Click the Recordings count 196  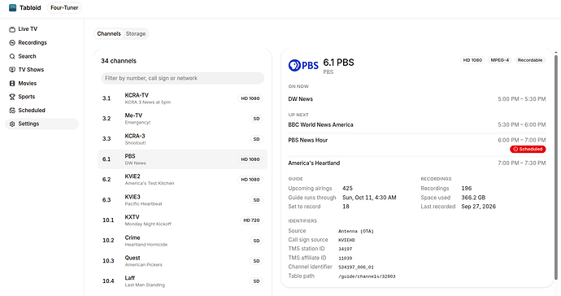(x=467, y=189)
